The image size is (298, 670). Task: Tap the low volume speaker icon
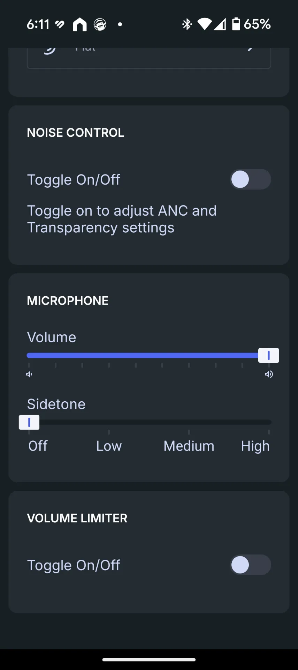click(29, 374)
